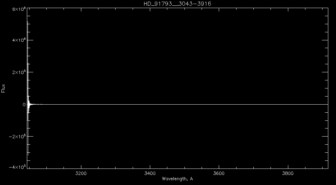
Task: Click the 3400 wavelength tick label
Action: [x=150, y=173]
